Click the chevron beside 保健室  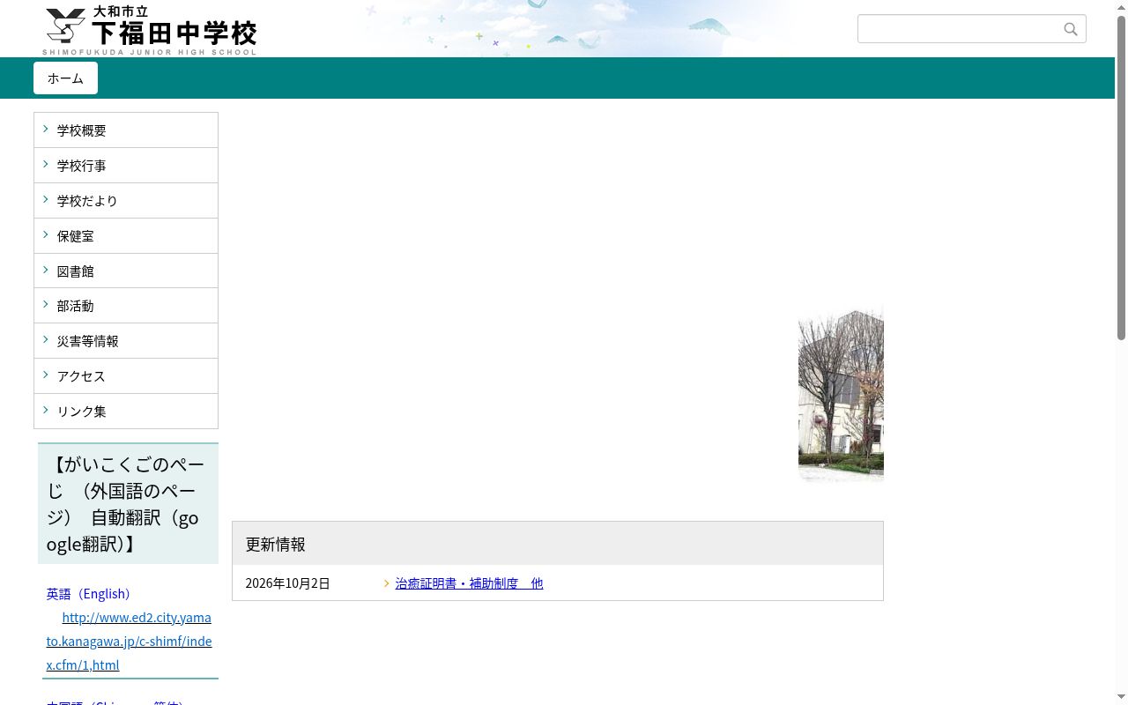[x=46, y=234]
